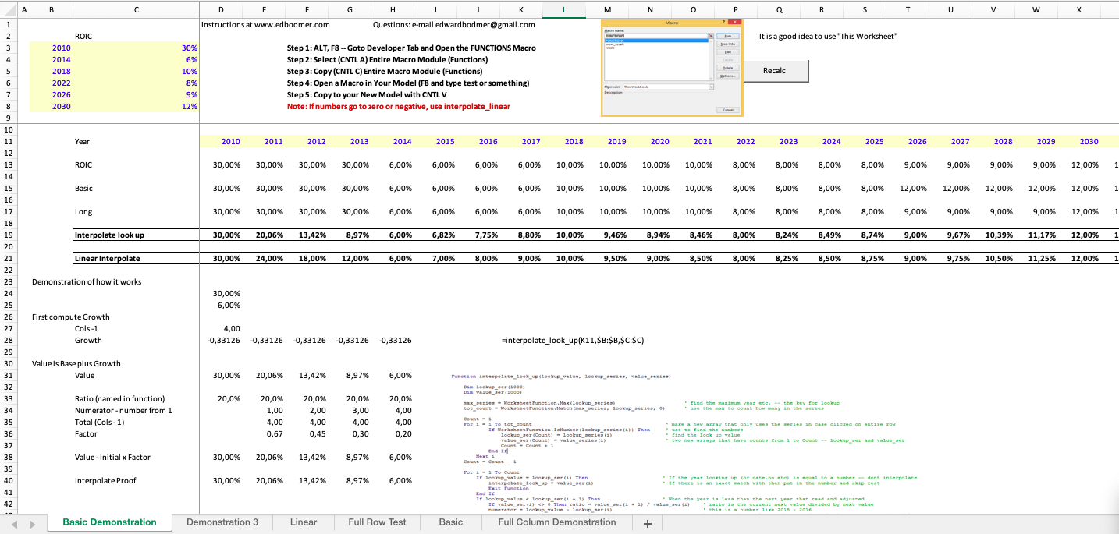
Task: Switch to the Basic sheet tab
Action: pyautogui.click(x=451, y=522)
